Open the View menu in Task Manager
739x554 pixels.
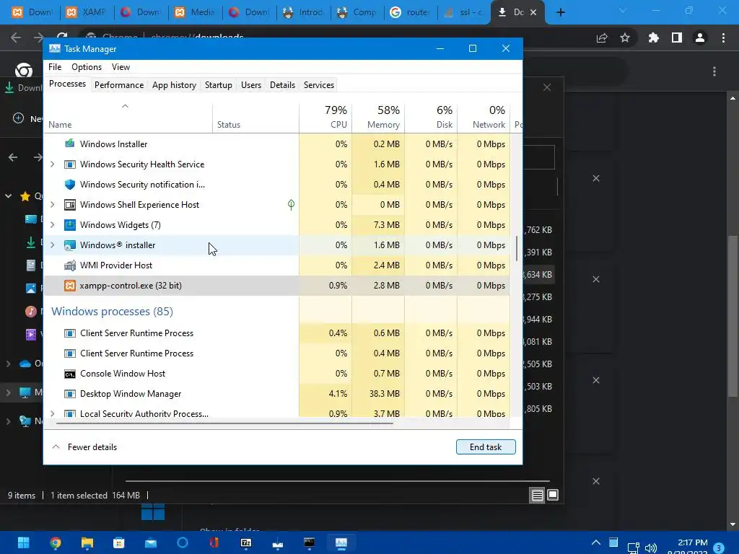pyautogui.click(x=121, y=67)
